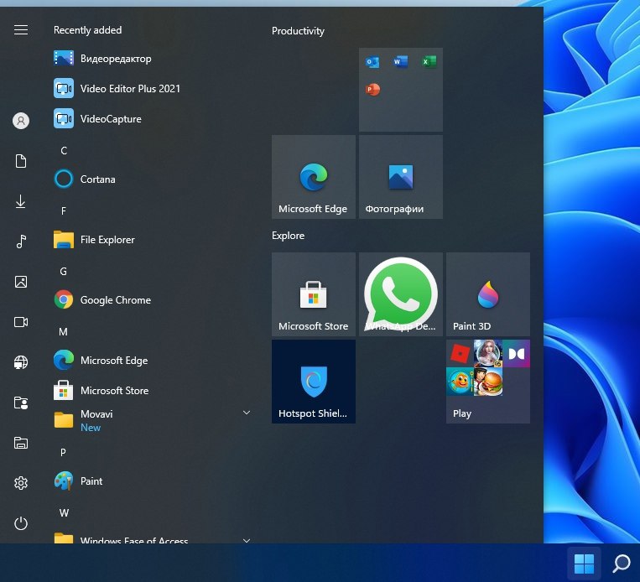
Task: Open Documents from the sidebar
Action: click(21, 161)
